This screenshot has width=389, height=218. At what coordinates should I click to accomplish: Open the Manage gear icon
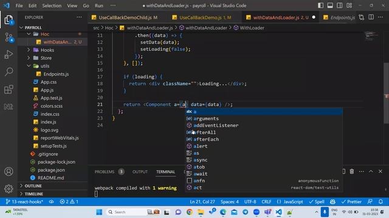[x=9, y=188]
